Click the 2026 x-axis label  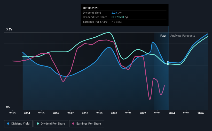(201, 113)
